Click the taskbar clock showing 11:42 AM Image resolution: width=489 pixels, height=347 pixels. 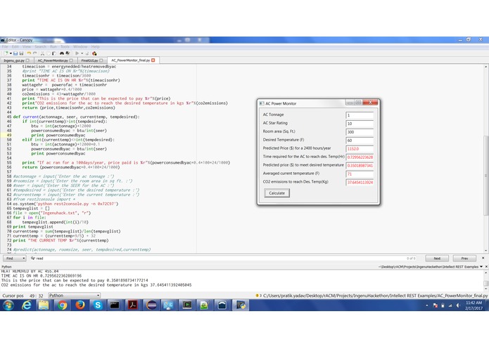click(x=474, y=306)
